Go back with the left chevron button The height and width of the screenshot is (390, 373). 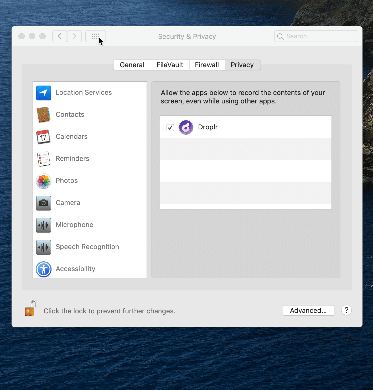60,36
